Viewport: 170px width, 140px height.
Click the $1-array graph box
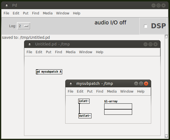click(x=118, y=109)
